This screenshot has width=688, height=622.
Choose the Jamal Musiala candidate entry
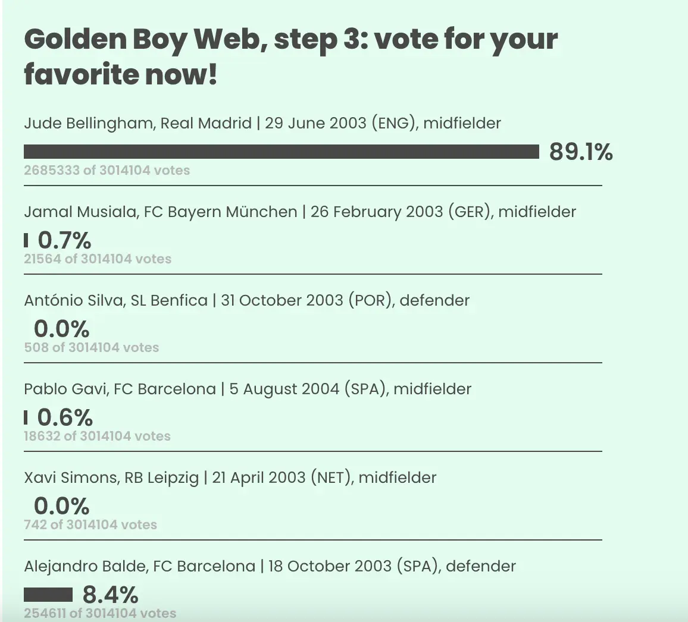point(300,212)
